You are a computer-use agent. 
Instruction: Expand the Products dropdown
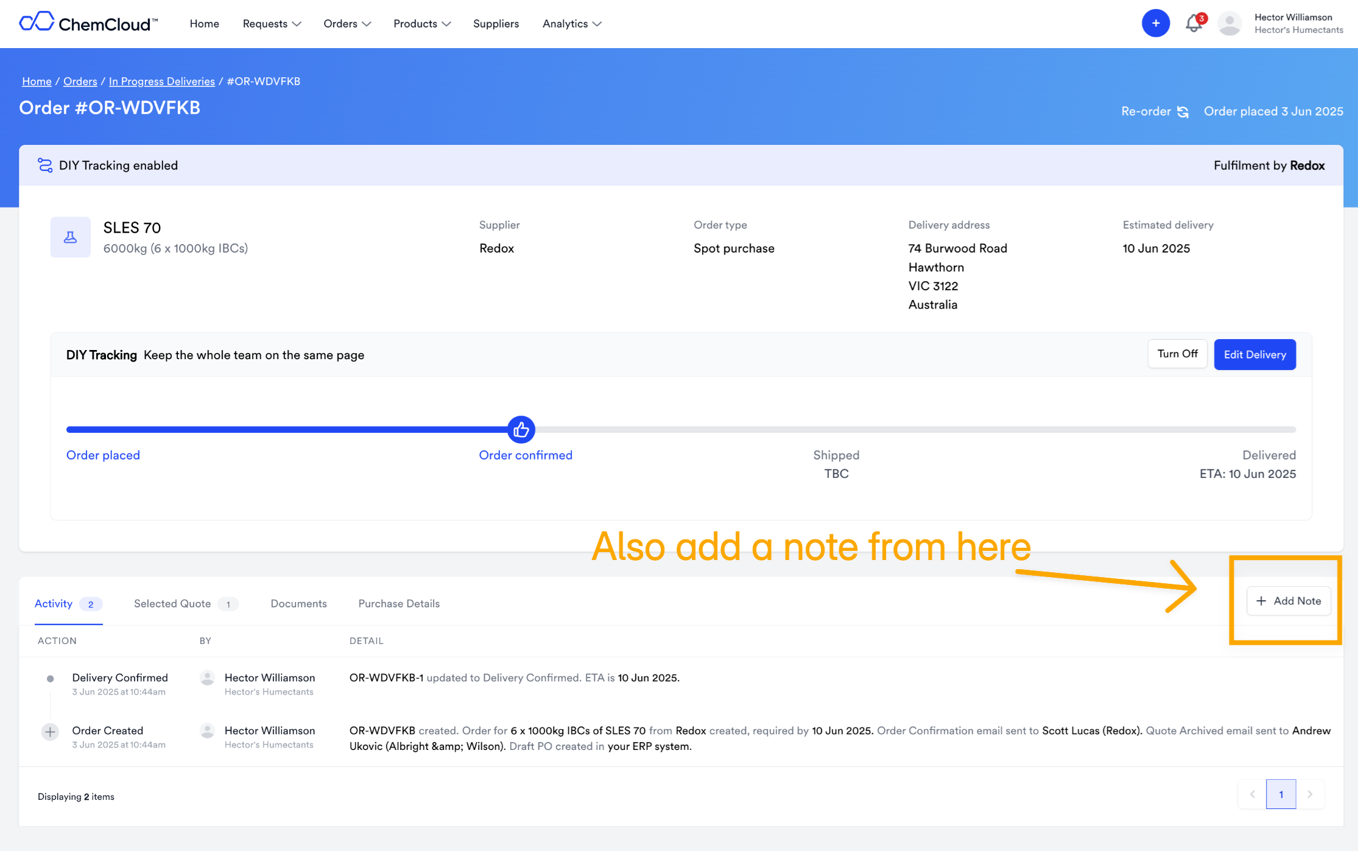(x=421, y=24)
